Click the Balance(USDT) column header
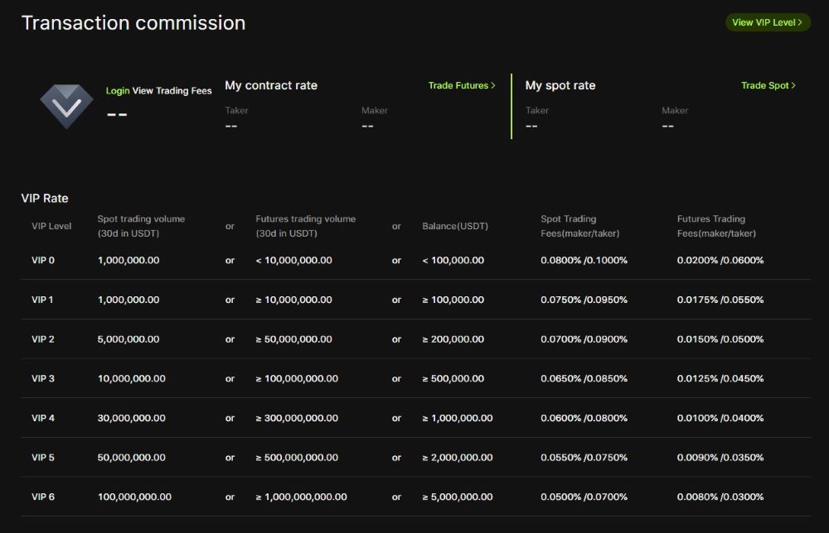 455,226
